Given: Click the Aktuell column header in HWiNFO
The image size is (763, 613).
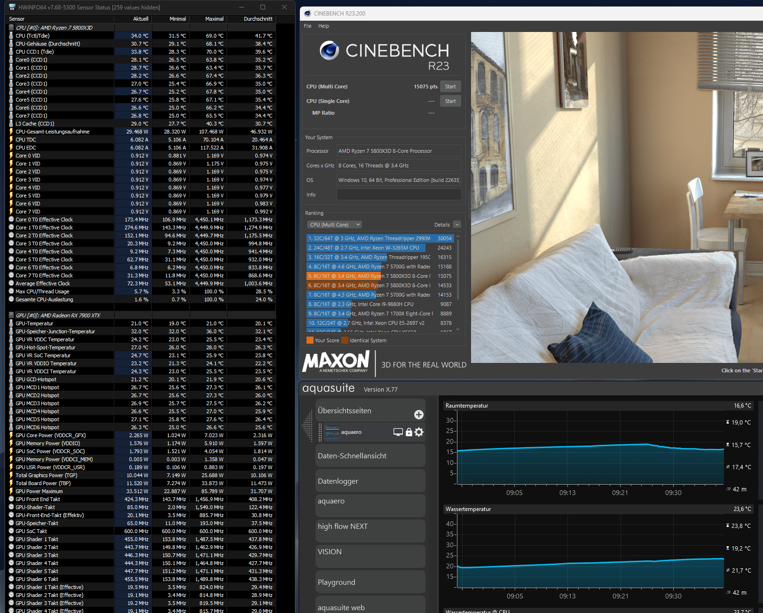Looking at the screenshot, I should pyautogui.click(x=133, y=19).
